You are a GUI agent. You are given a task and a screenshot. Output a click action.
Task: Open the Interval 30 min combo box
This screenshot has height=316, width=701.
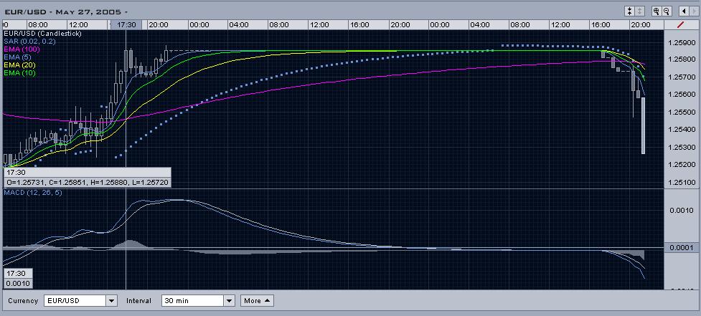(x=198, y=301)
